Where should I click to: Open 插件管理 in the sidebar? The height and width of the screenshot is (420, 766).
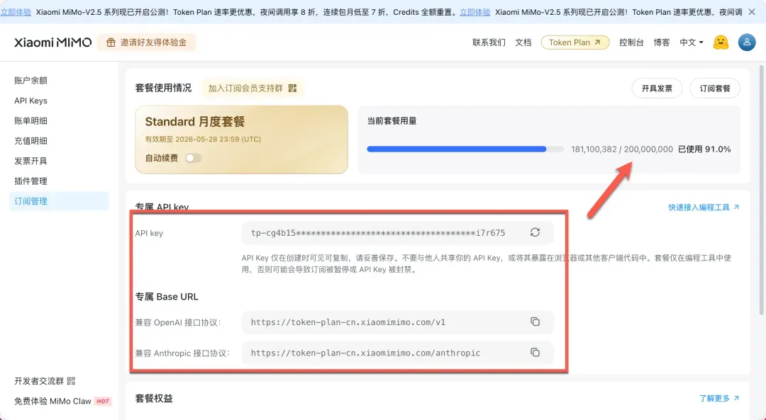coord(30,181)
